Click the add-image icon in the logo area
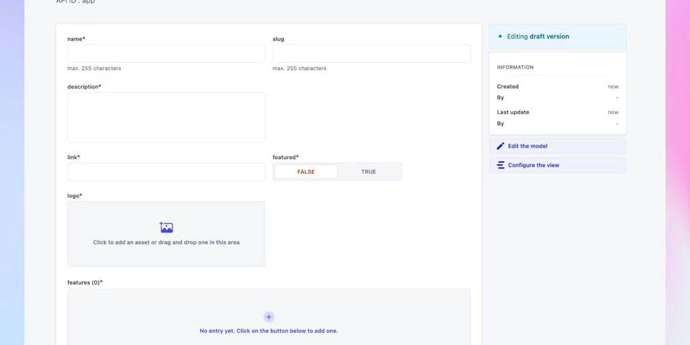690x345 pixels. [166, 228]
